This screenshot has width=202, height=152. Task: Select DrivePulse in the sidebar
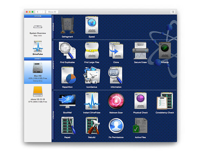click(38, 48)
